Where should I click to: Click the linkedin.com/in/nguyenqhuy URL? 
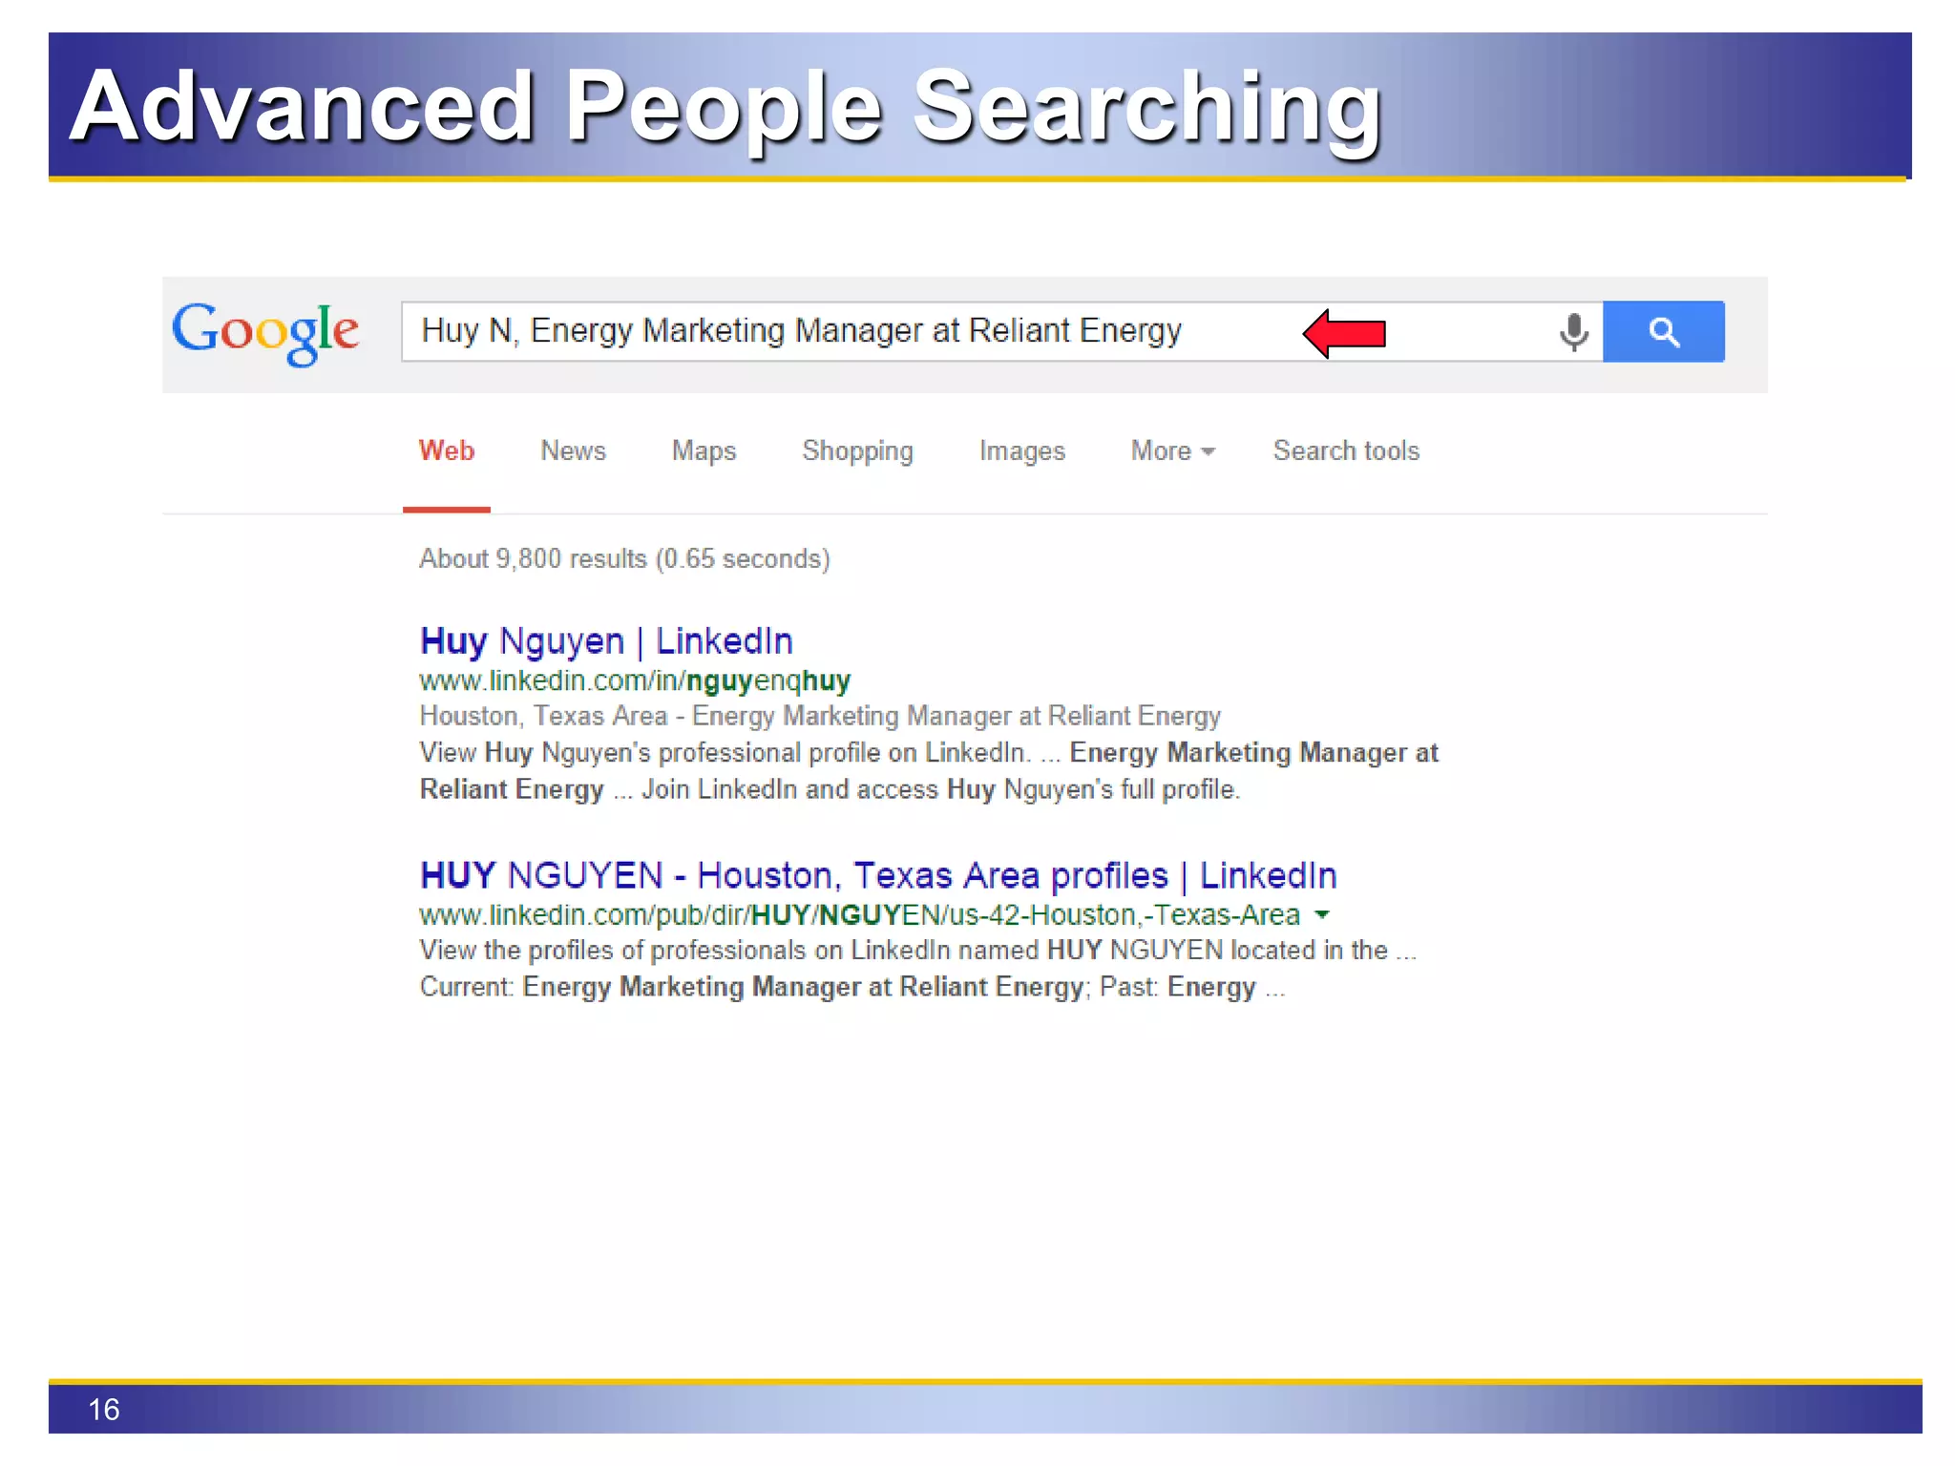[x=635, y=681]
